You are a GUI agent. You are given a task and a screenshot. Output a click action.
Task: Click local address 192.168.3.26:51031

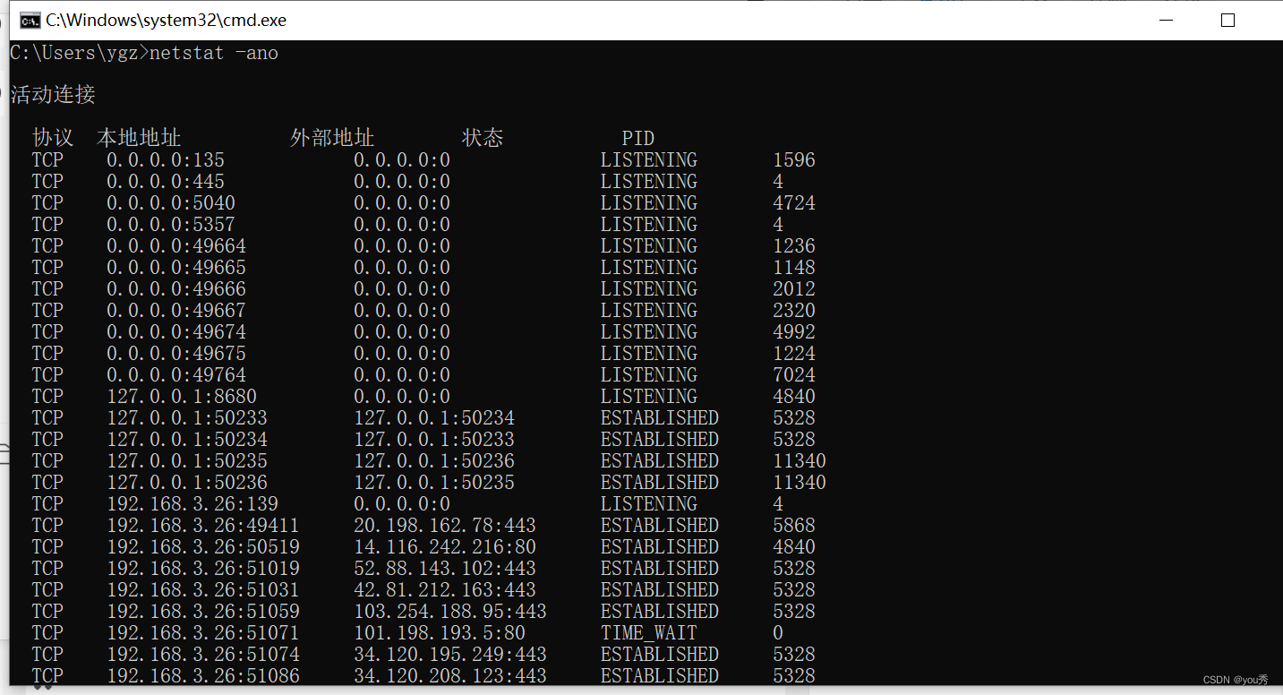pyautogui.click(x=203, y=590)
